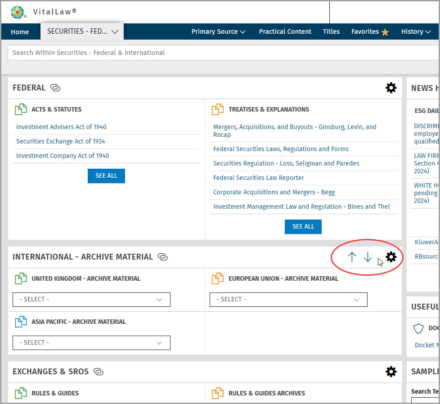Image resolution: width=440 pixels, height=404 pixels.
Task: Click the Treatises & Explanations document icon
Action: tap(218, 109)
